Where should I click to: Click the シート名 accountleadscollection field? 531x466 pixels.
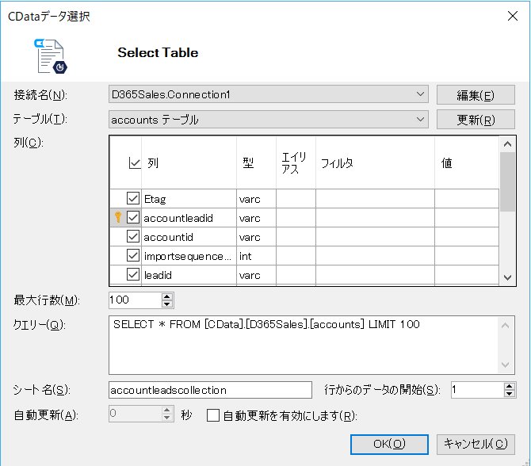pos(210,390)
